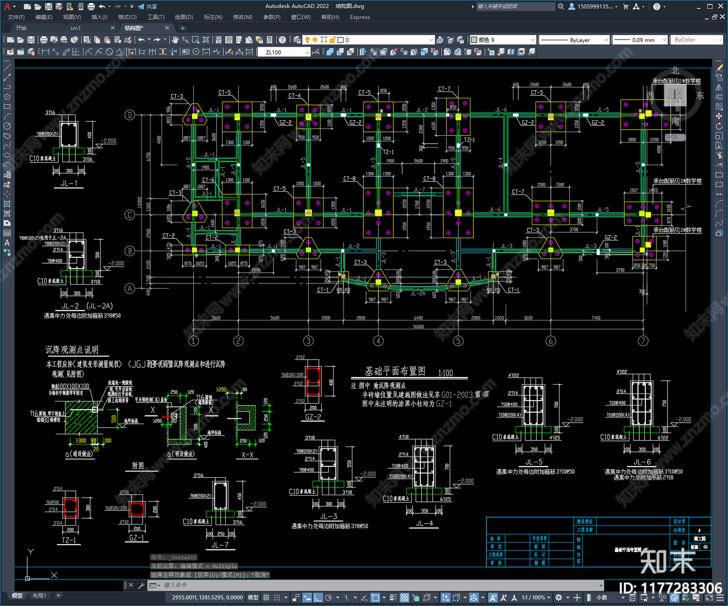The image size is (728, 606).
Task: Switch to the 布局1 layout tab
Action: [39, 596]
